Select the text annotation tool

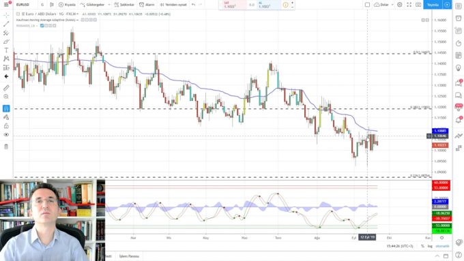[6, 50]
